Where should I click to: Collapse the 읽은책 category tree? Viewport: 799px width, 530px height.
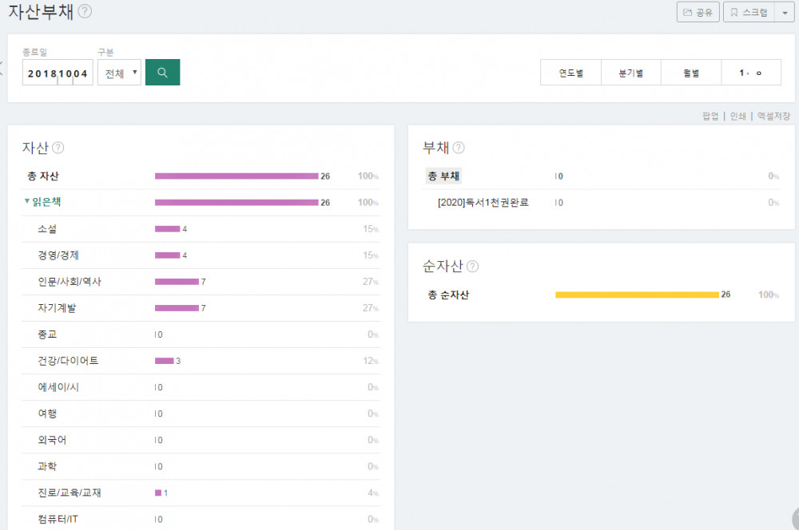pyautogui.click(x=27, y=202)
